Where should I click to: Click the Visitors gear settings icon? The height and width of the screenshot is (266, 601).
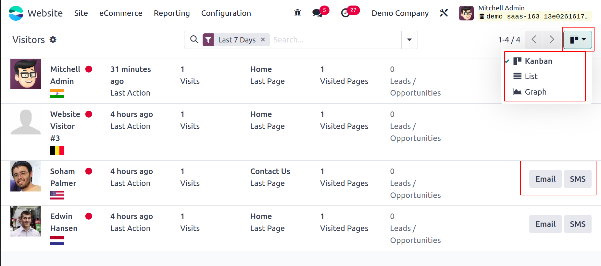pos(53,40)
